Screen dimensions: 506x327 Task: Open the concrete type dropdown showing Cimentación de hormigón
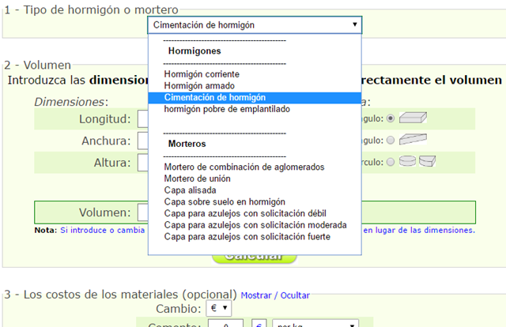pos(255,24)
